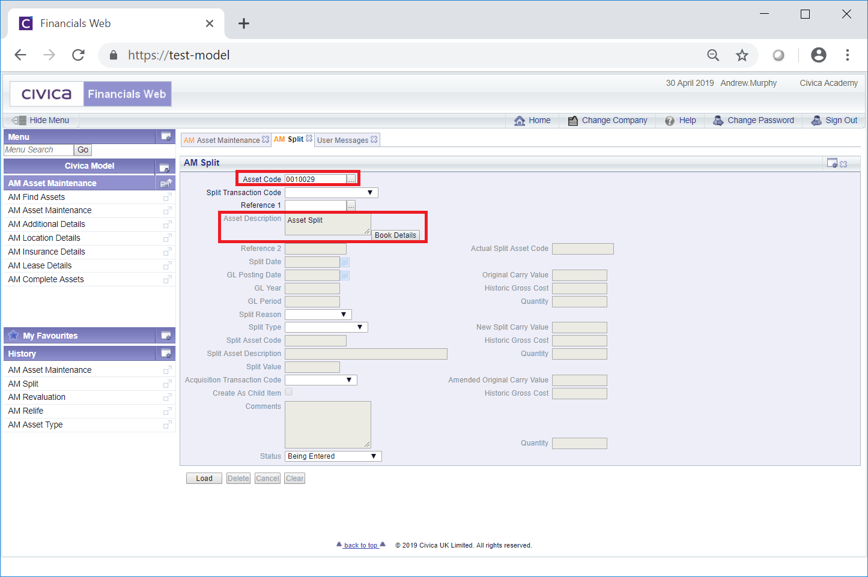Expand the Split Transaction Code dropdown
The height and width of the screenshot is (577, 868).
coord(332,193)
